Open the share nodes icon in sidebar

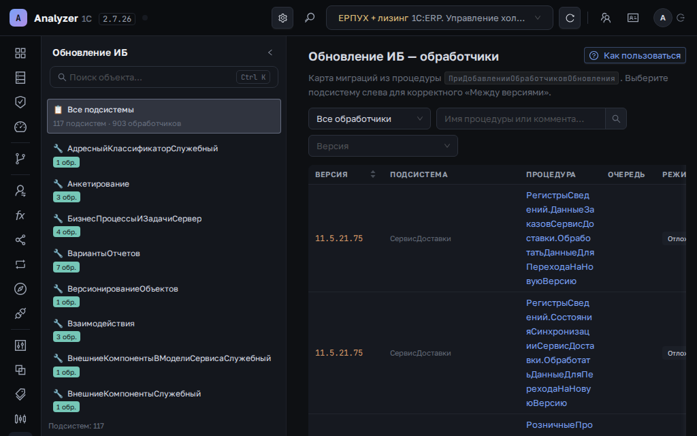pyautogui.click(x=20, y=240)
